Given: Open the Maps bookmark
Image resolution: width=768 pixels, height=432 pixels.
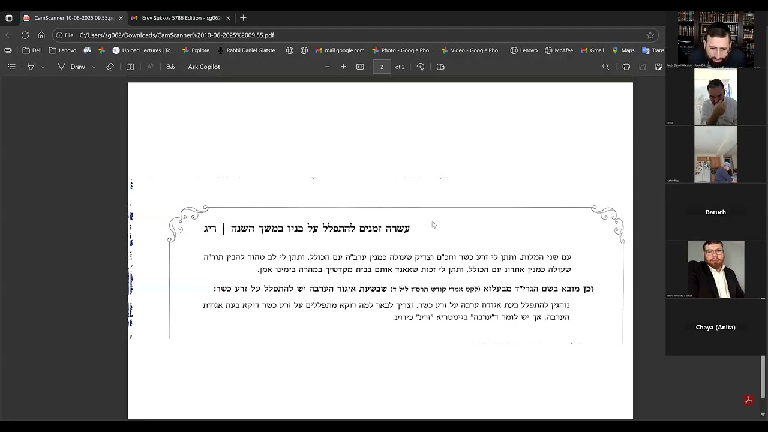Looking at the screenshot, I should coord(623,50).
